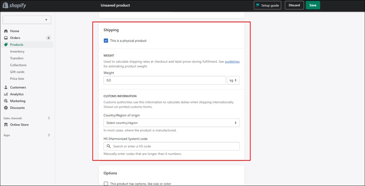
Task: Open Gift cards submenu item
Action: click(17, 72)
